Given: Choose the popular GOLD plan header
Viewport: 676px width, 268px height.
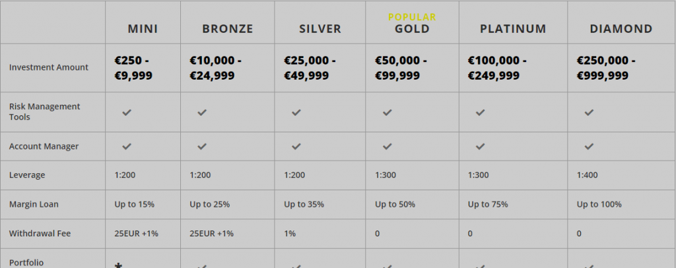Looking at the screenshot, I should (x=412, y=29).
